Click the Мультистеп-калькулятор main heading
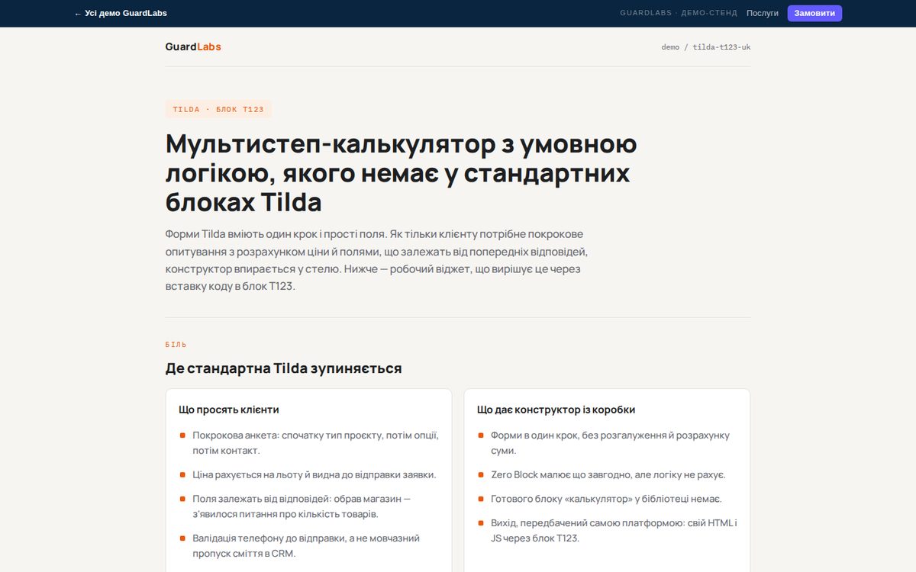This screenshot has width=916, height=572. click(x=402, y=173)
